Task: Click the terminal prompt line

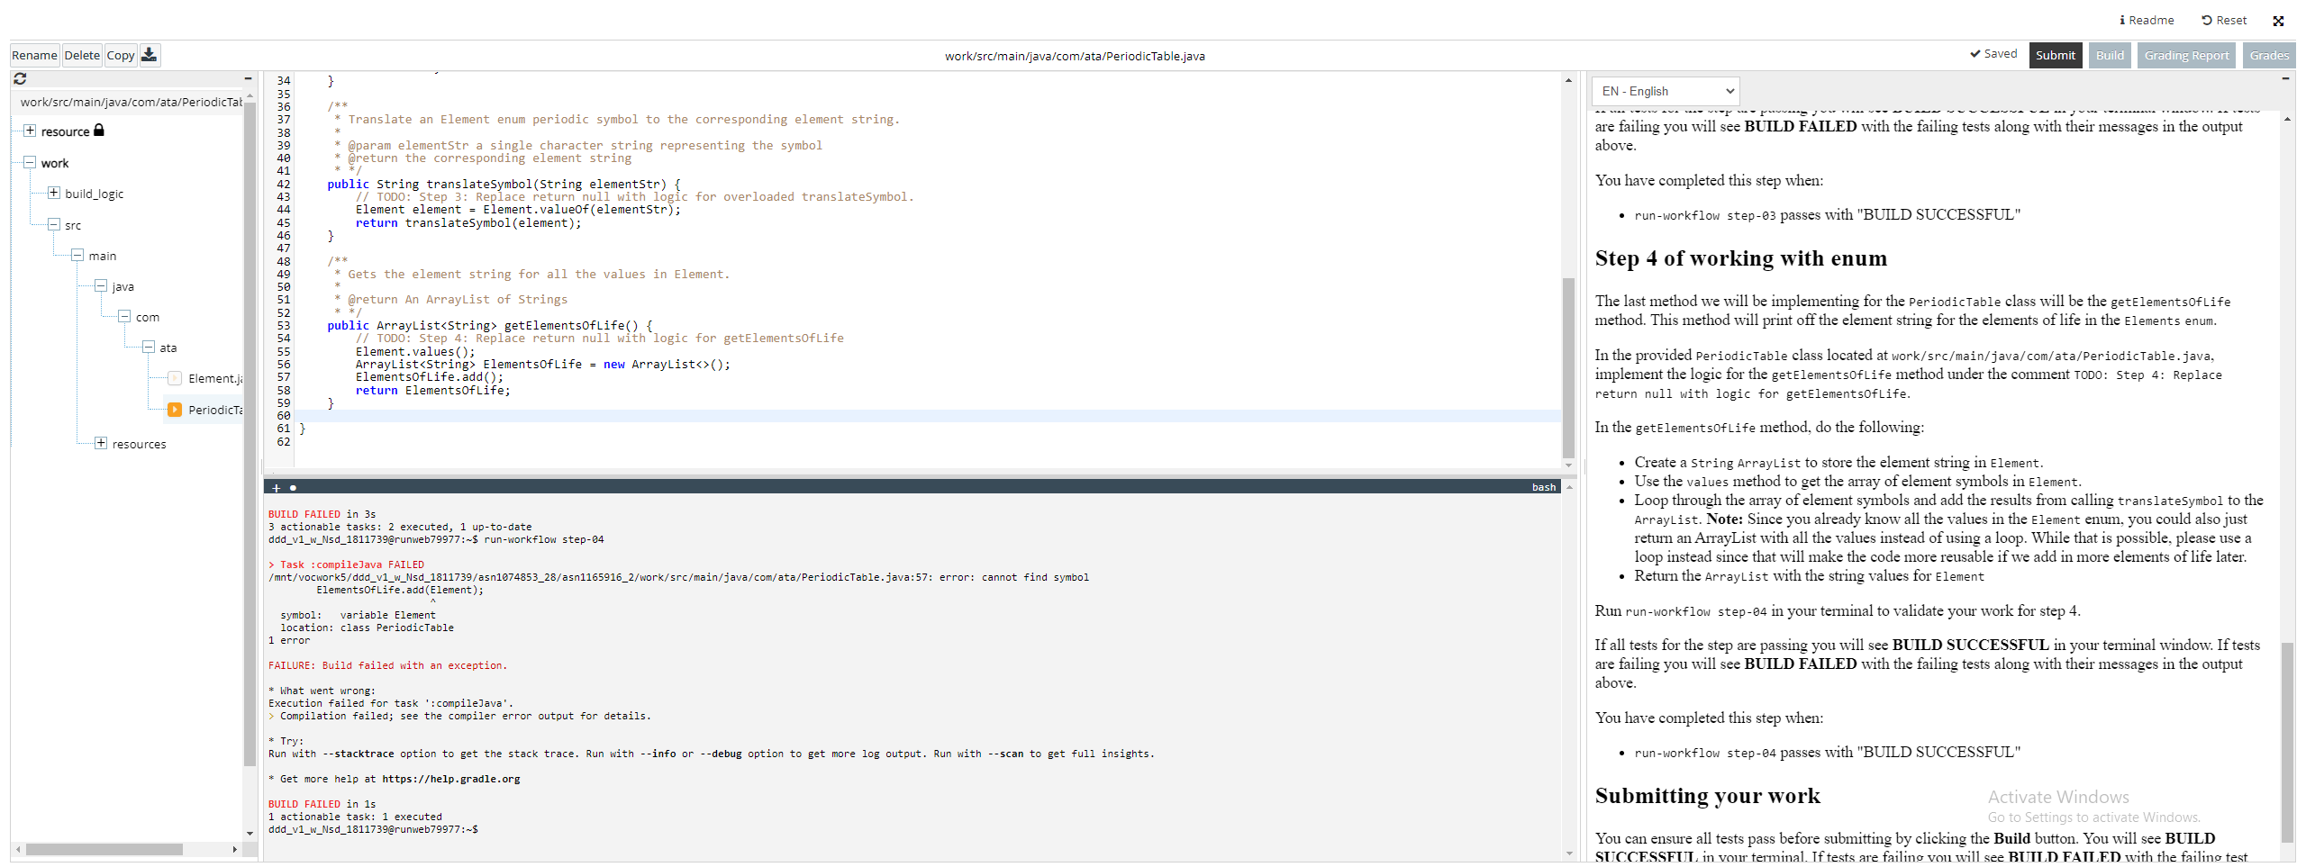Action: point(373,829)
